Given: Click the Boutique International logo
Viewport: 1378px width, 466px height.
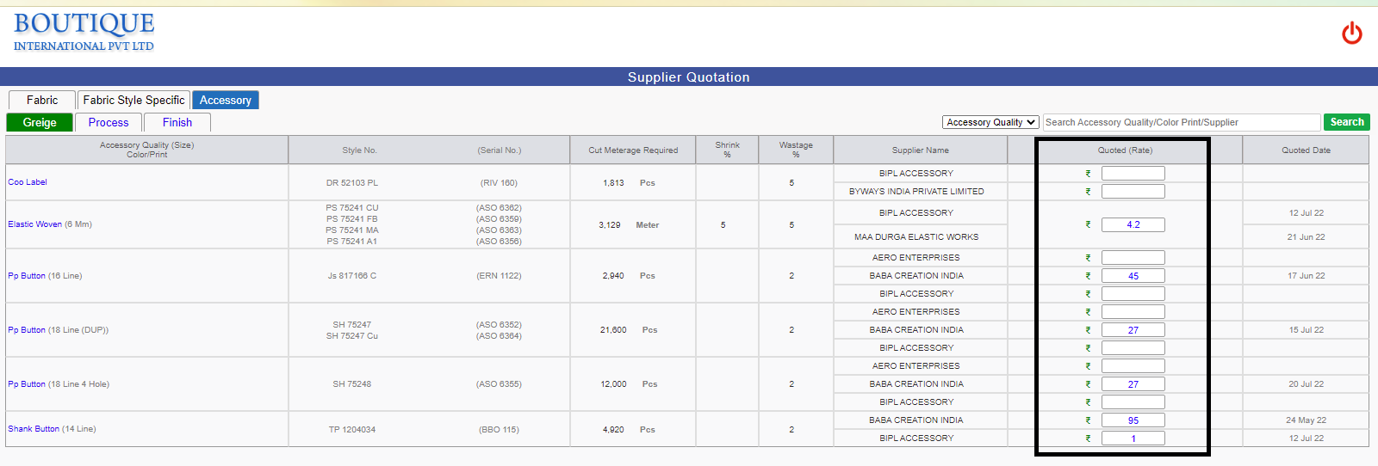Looking at the screenshot, I should [84, 32].
